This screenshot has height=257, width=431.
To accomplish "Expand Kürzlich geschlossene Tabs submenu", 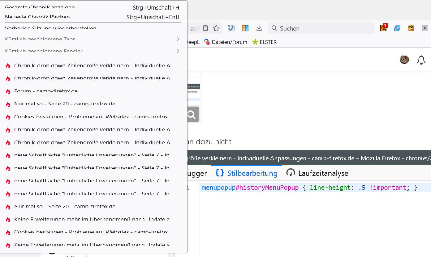I will click(x=93, y=39).
